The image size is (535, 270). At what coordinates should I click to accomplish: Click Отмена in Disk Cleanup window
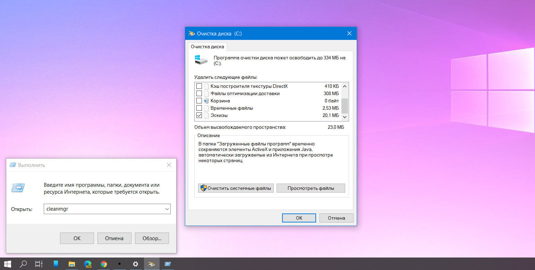pyautogui.click(x=337, y=218)
